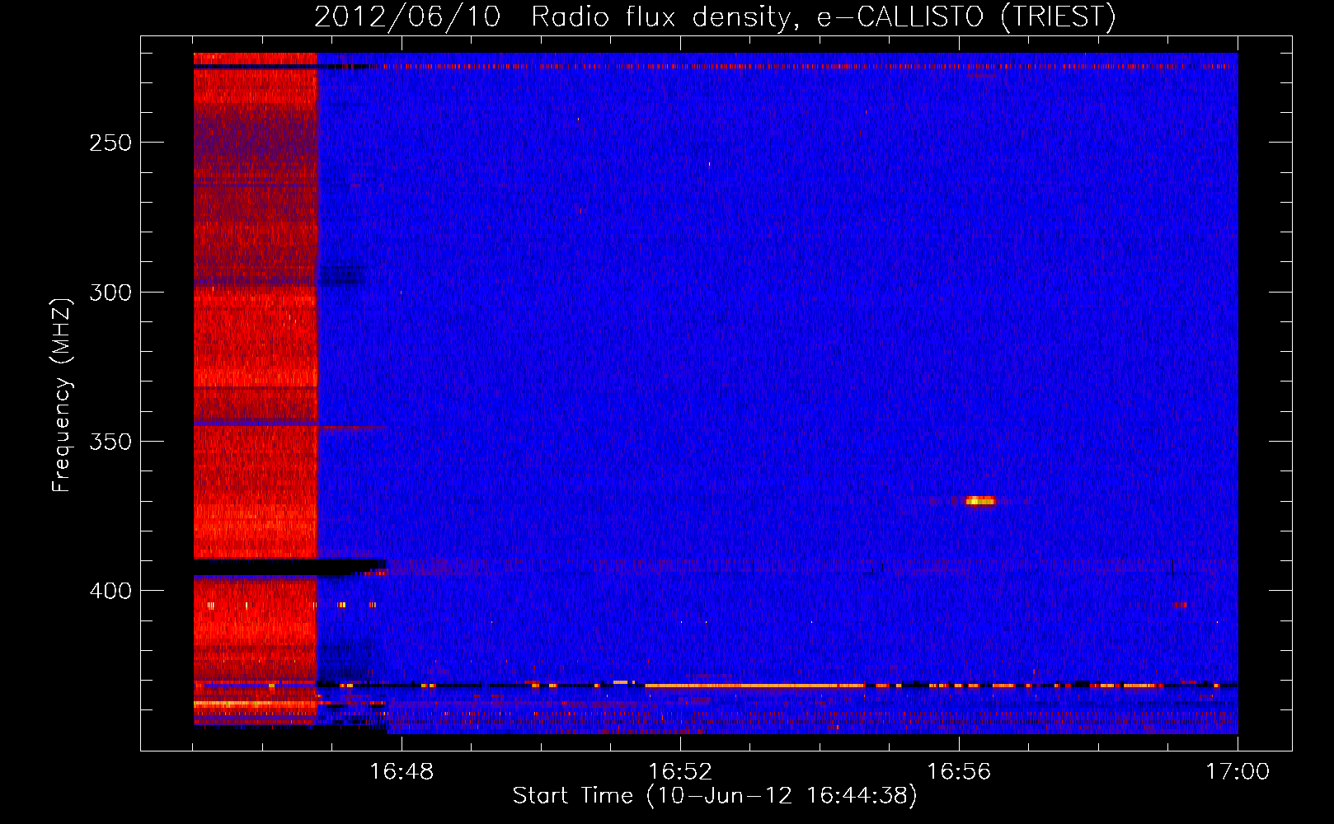Click the 16:48 time tick label
This screenshot has height=824, width=1334.
pos(402,771)
